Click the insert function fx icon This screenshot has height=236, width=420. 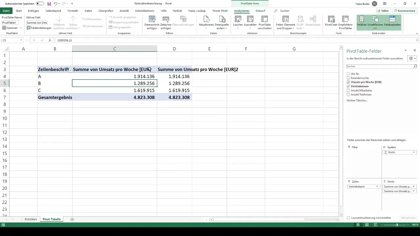50,40
